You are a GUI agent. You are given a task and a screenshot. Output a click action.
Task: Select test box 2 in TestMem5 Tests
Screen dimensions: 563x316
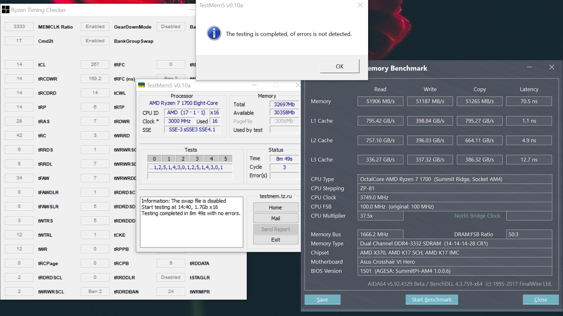[x=183, y=159]
